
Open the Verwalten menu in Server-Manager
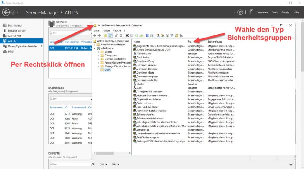[x=262, y=12]
